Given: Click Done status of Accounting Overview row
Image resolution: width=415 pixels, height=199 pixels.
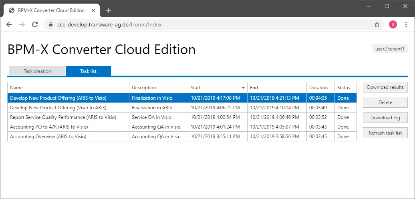Looking at the screenshot, I should [345, 137].
